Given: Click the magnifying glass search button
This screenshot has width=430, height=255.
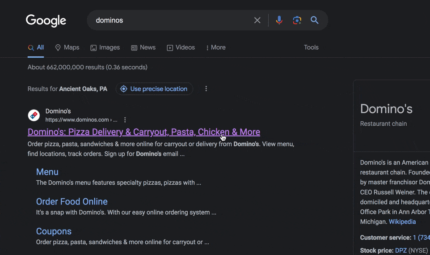Looking at the screenshot, I should coord(314,20).
